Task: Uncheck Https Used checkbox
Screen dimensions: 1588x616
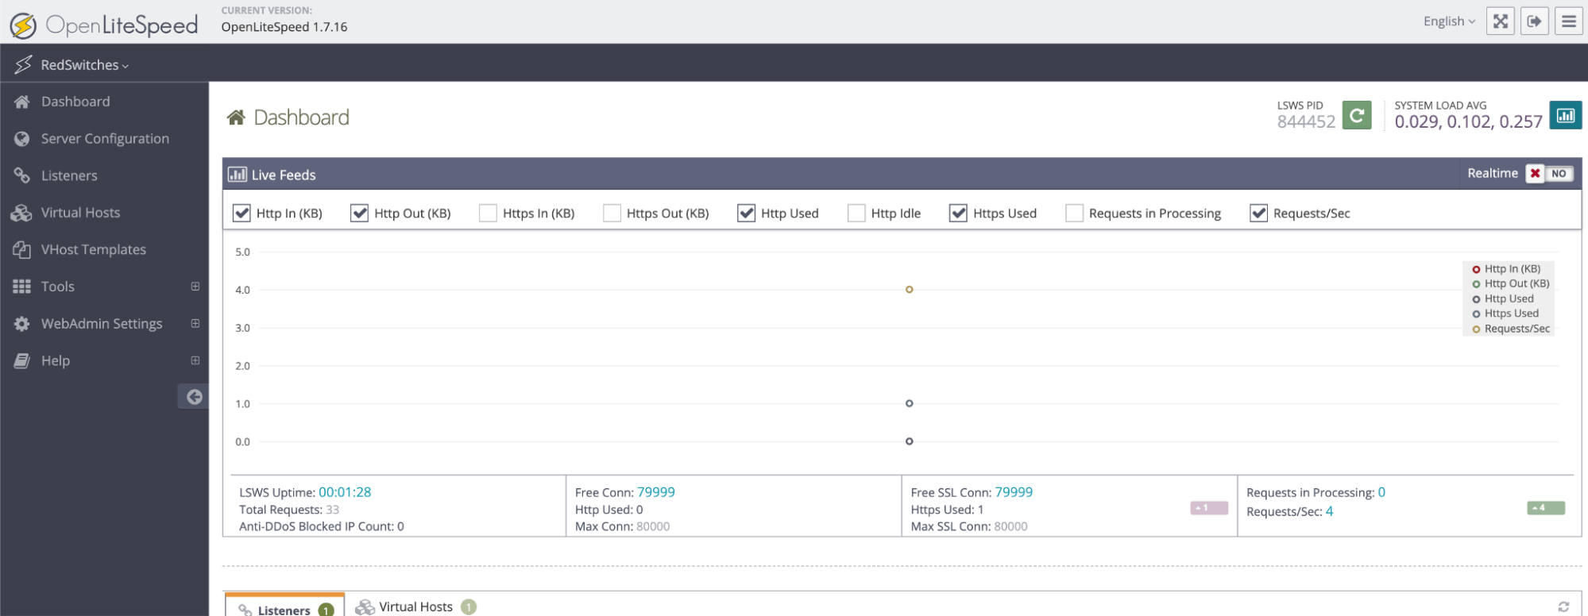Action: point(958,213)
